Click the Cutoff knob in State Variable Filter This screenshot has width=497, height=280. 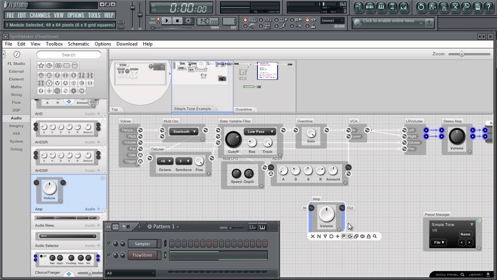pyautogui.click(x=233, y=139)
